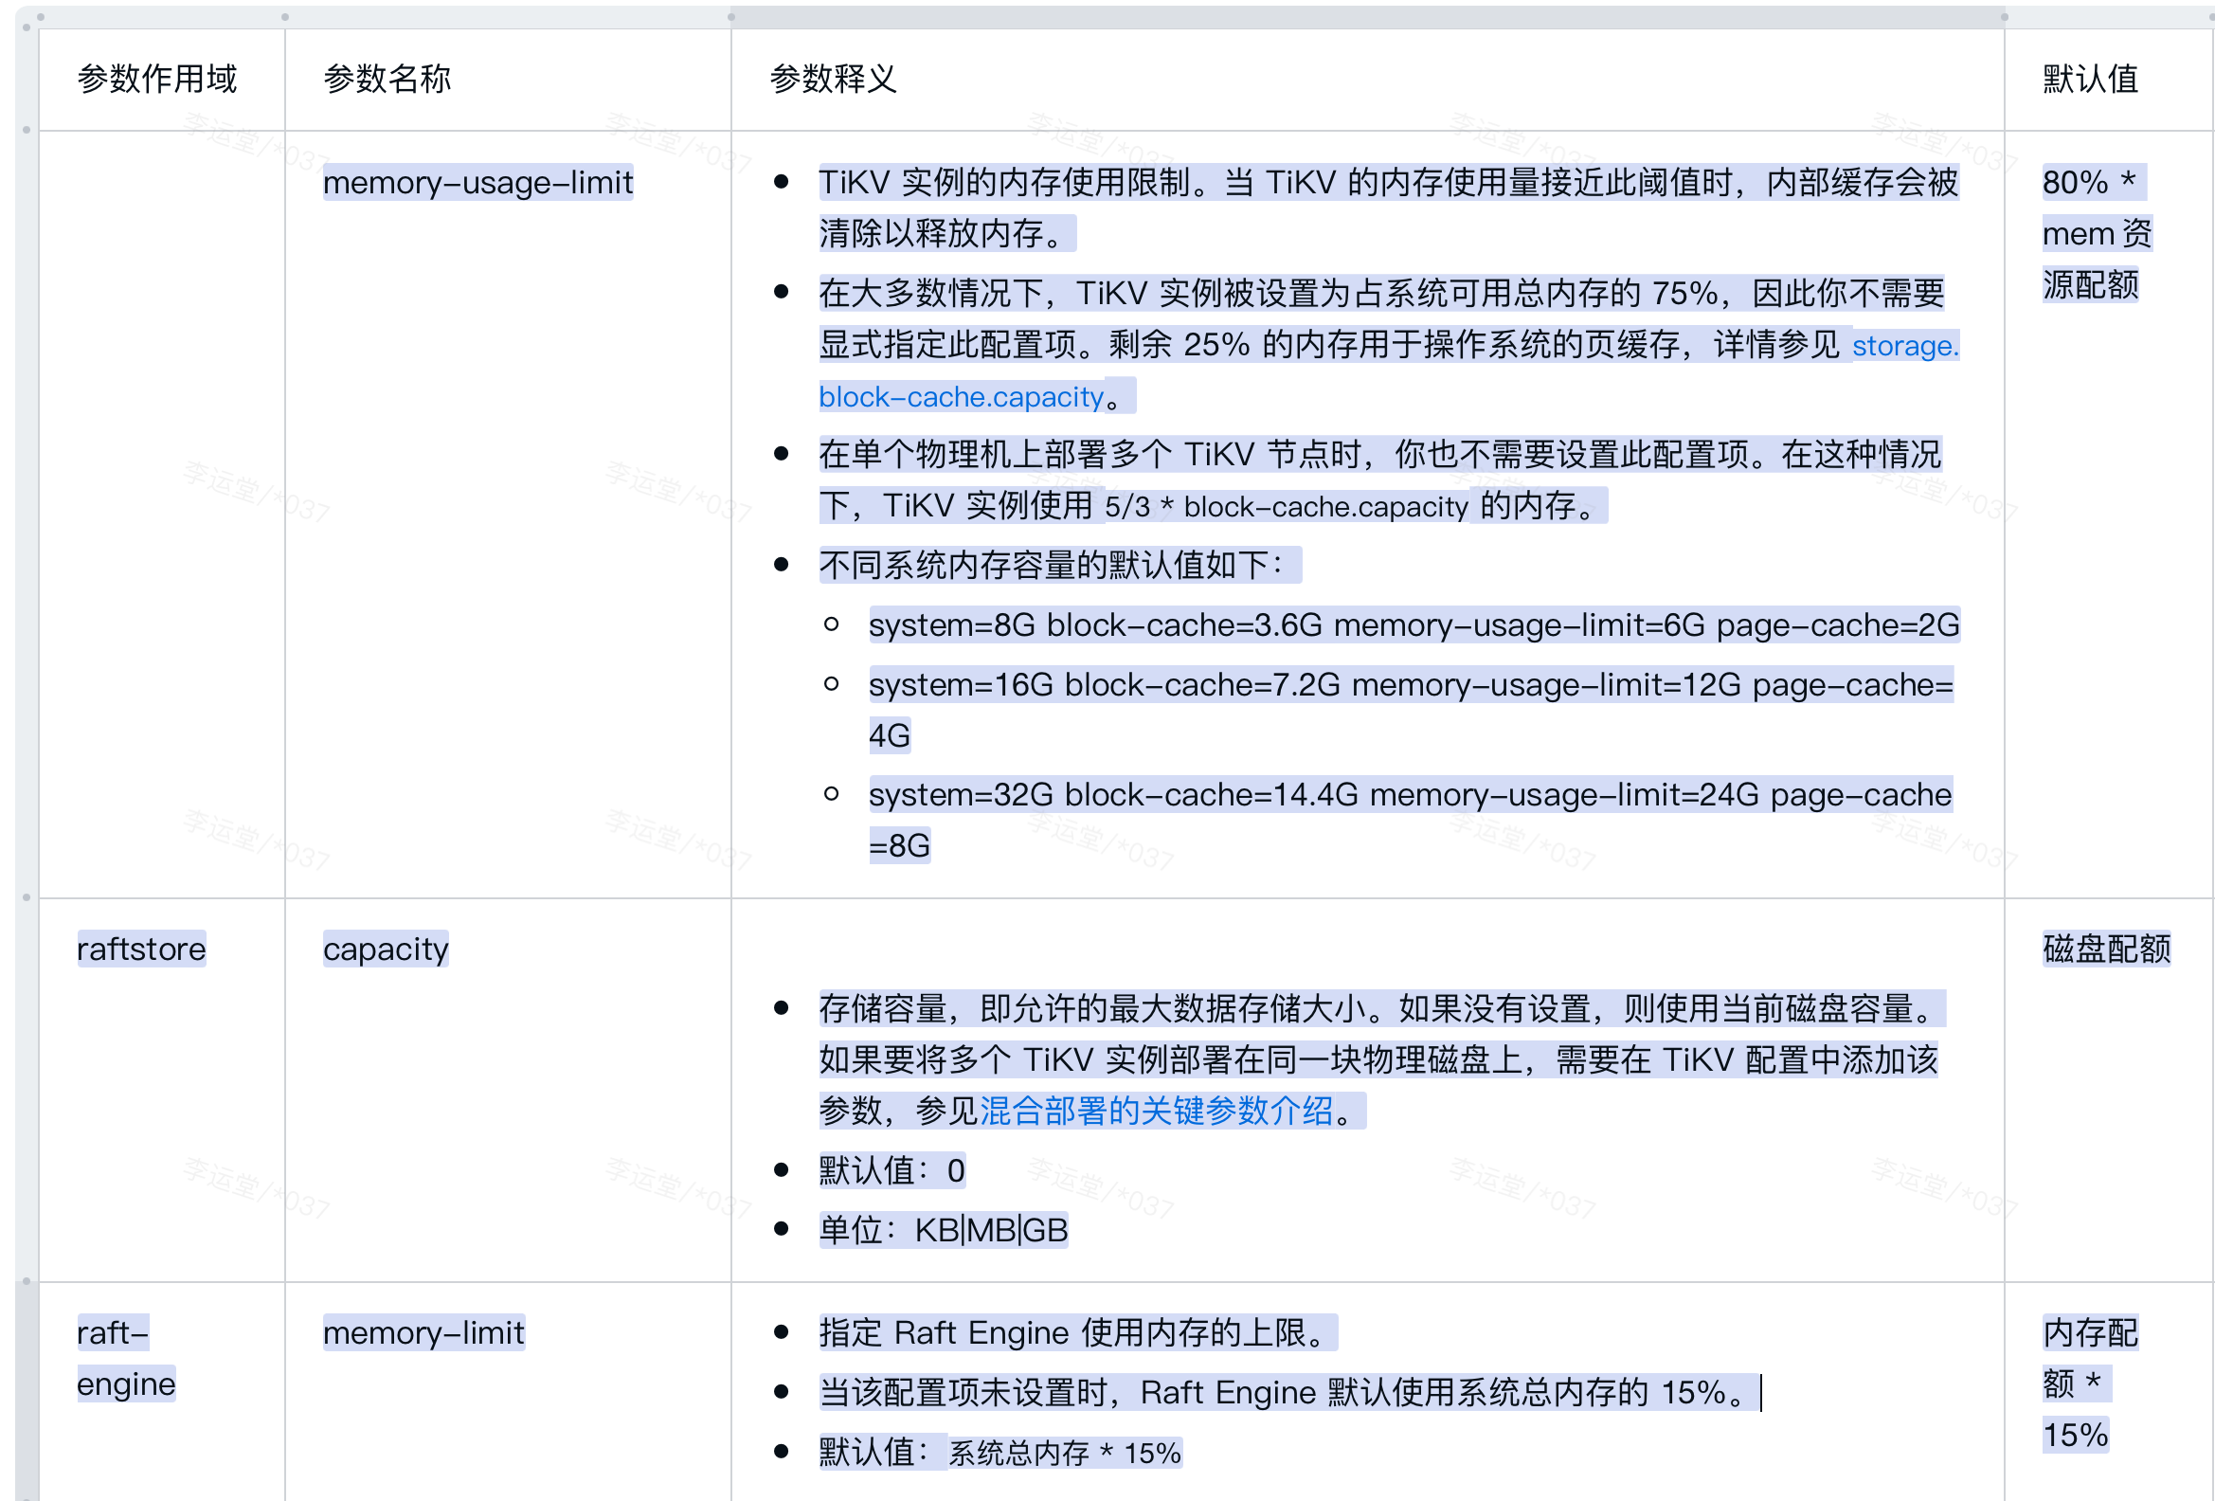Image resolution: width=2215 pixels, height=1501 pixels.
Task: Click insert-row dot below the header row
Action: point(27,130)
